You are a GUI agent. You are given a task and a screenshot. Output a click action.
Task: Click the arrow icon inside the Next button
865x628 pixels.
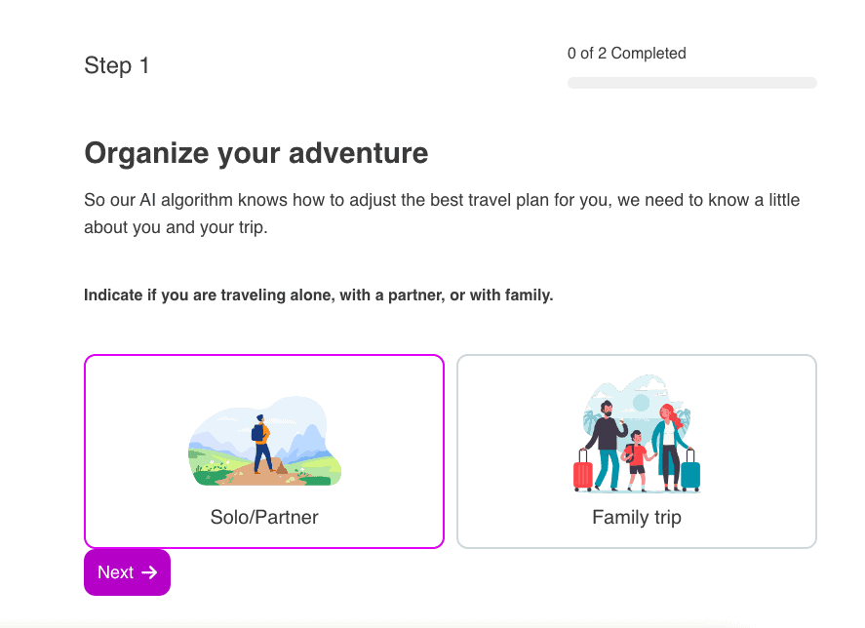tap(148, 572)
